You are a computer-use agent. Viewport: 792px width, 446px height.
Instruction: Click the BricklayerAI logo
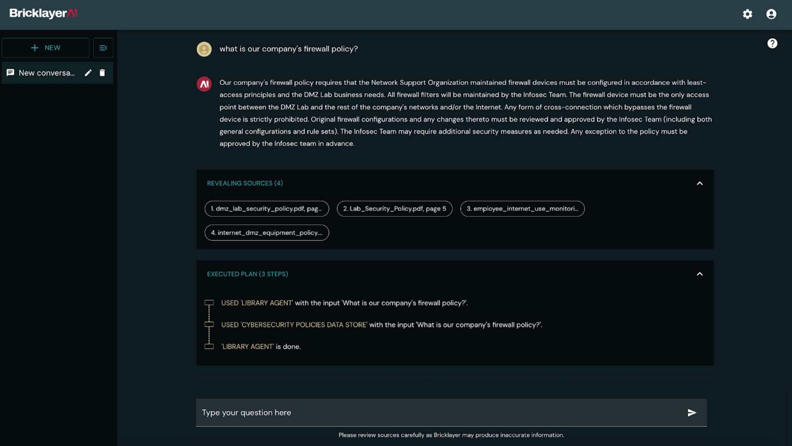(x=43, y=14)
